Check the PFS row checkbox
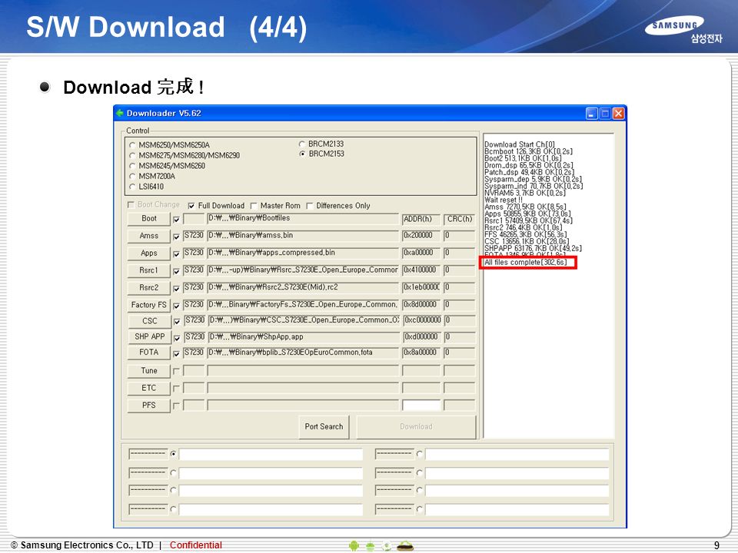 coord(177,406)
